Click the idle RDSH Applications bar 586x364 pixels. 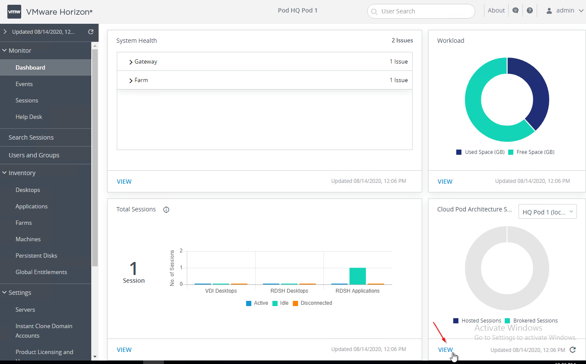tap(358, 276)
